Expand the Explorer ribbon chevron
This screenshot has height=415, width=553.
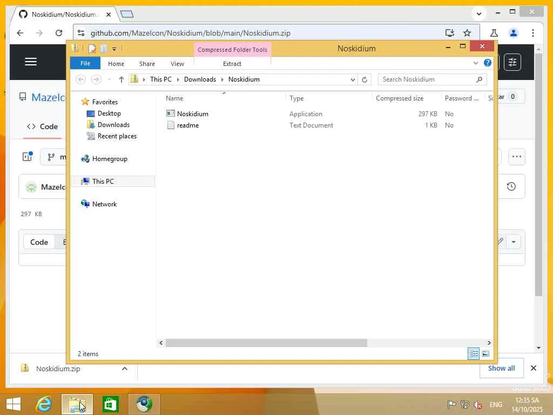click(x=475, y=63)
